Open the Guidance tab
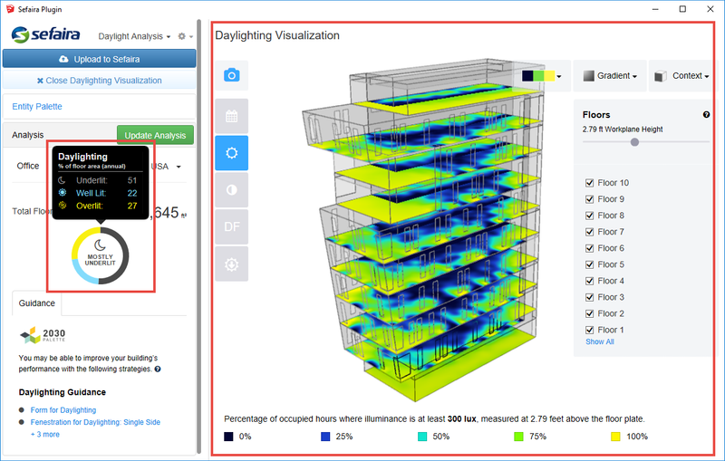The image size is (725, 461). point(37,303)
